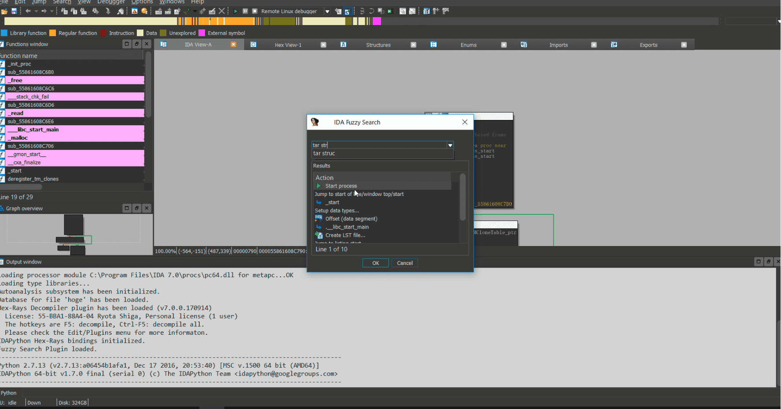Switch to the IDA View-A tab

click(198, 45)
